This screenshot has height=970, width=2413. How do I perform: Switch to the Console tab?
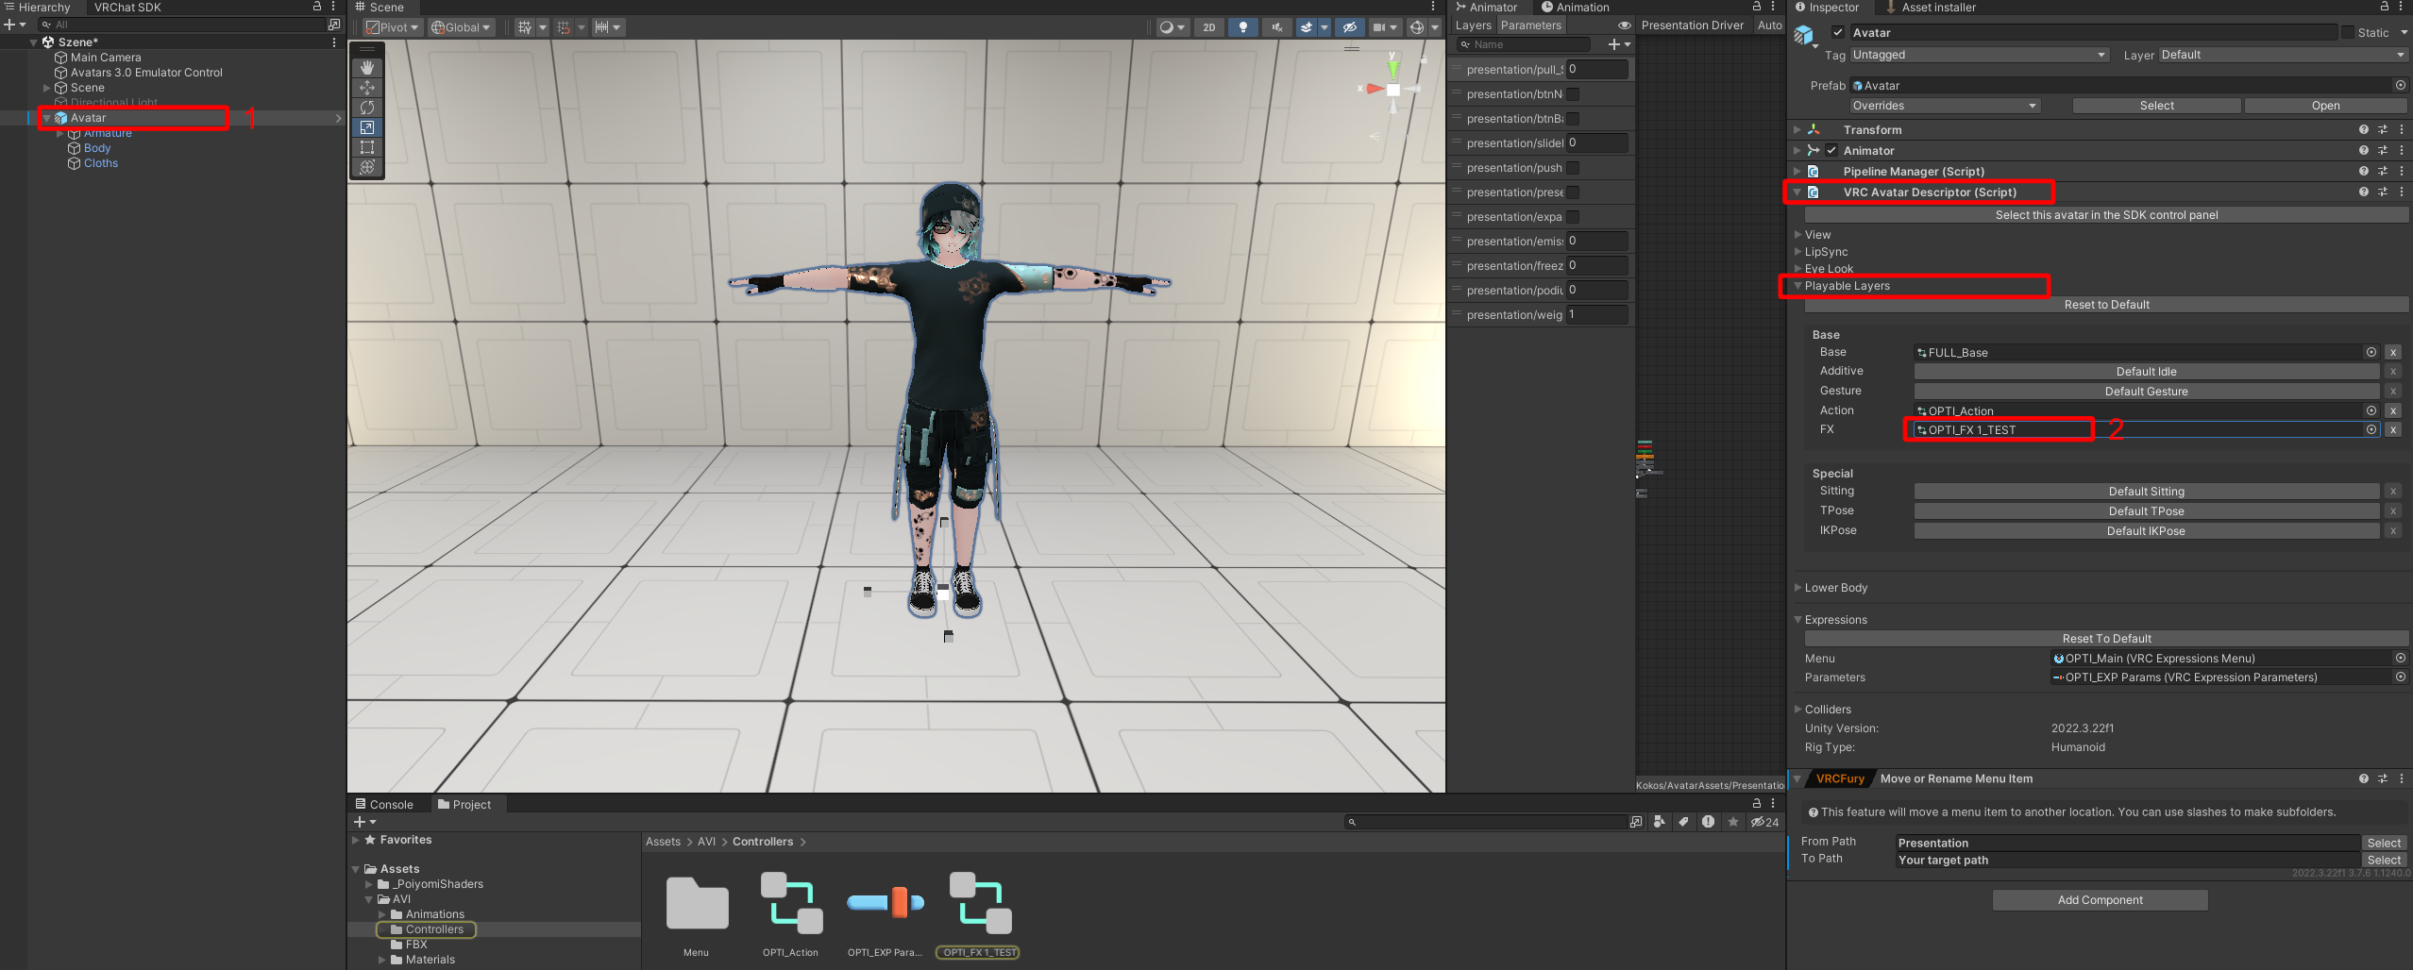[384, 805]
